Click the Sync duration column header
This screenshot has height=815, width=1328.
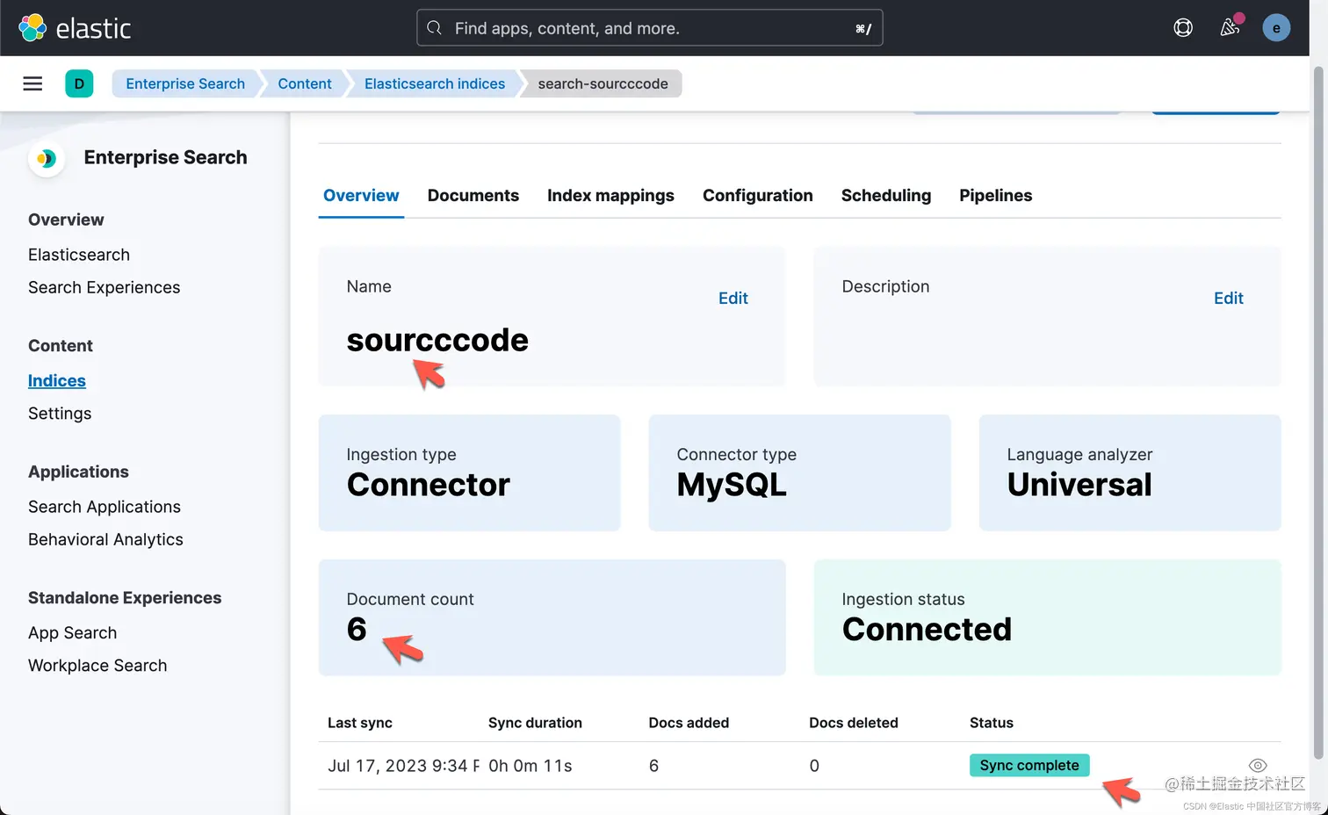[x=535, y=723]
